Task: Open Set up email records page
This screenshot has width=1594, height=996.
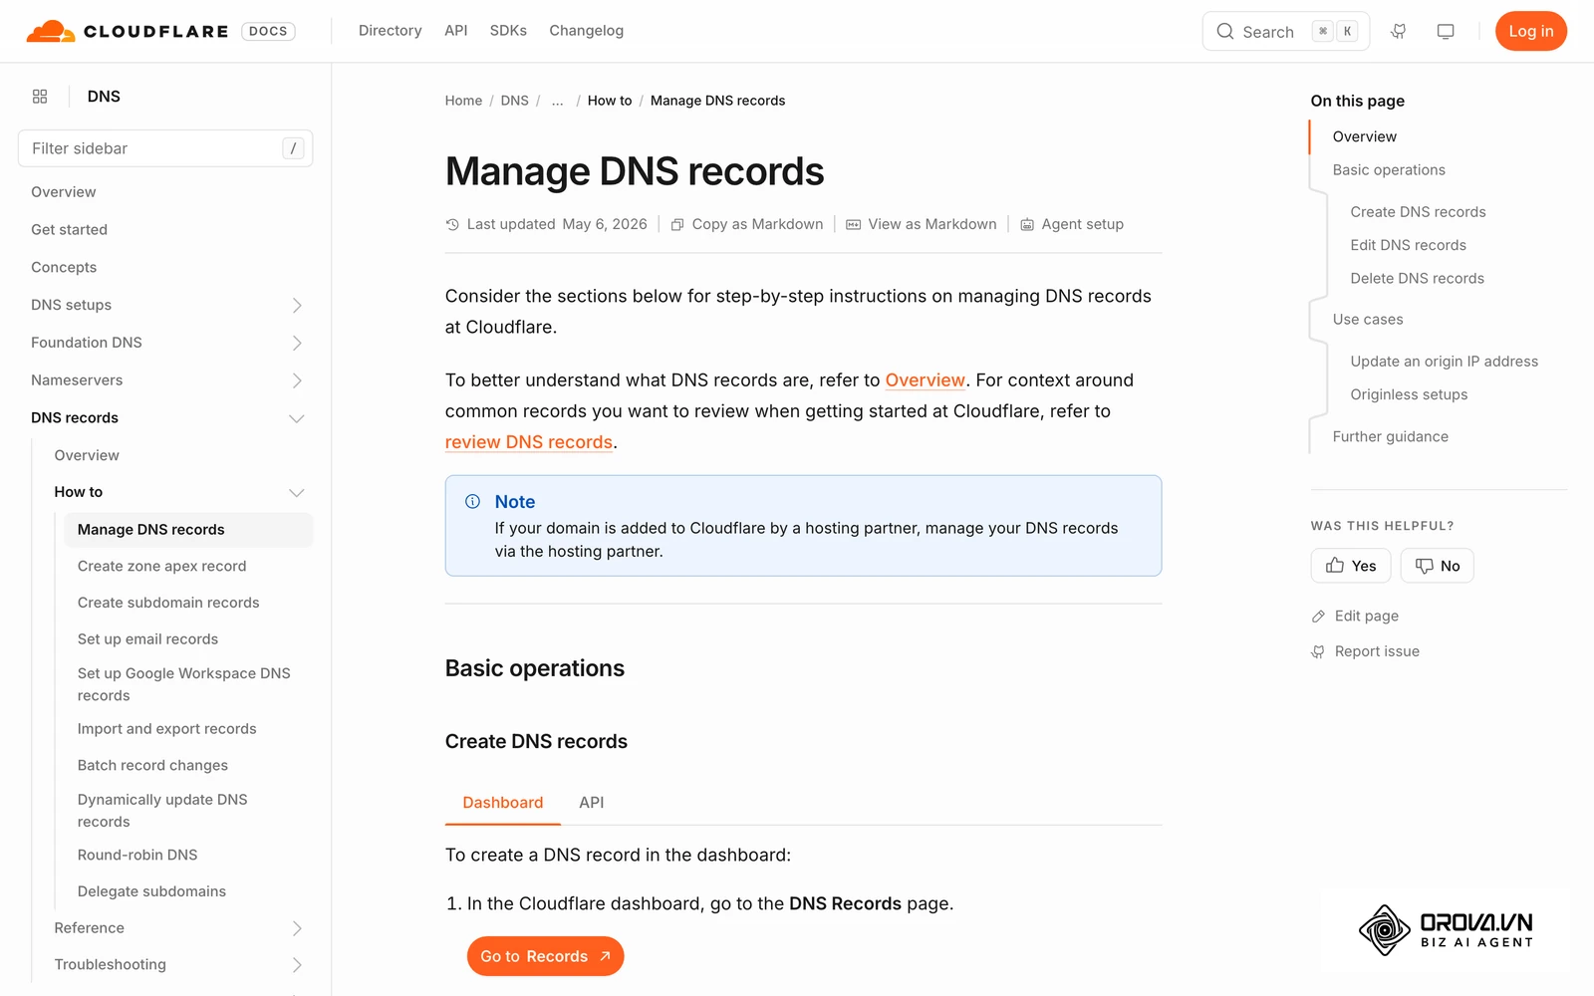Action: point(148,639)
